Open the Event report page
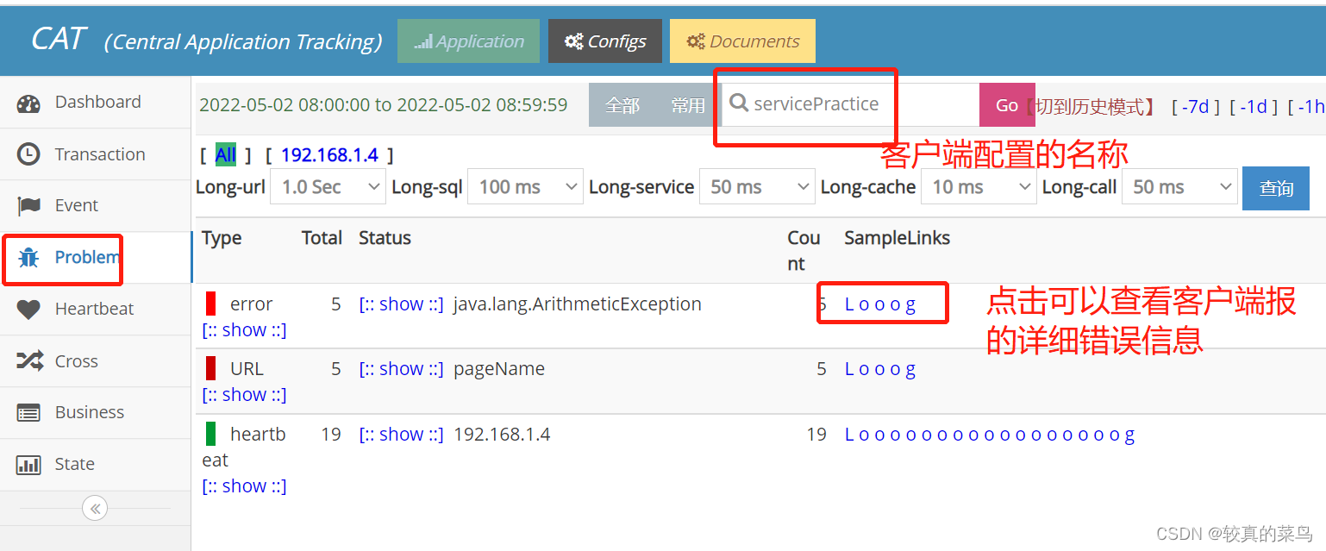Screen dimensions: 1326x551 pos(95,205)
